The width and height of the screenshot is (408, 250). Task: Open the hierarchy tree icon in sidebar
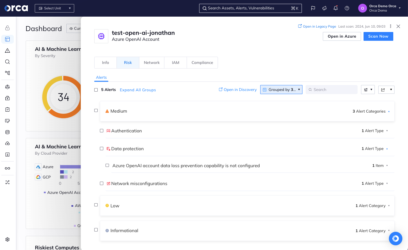click(x=8, y=73)
